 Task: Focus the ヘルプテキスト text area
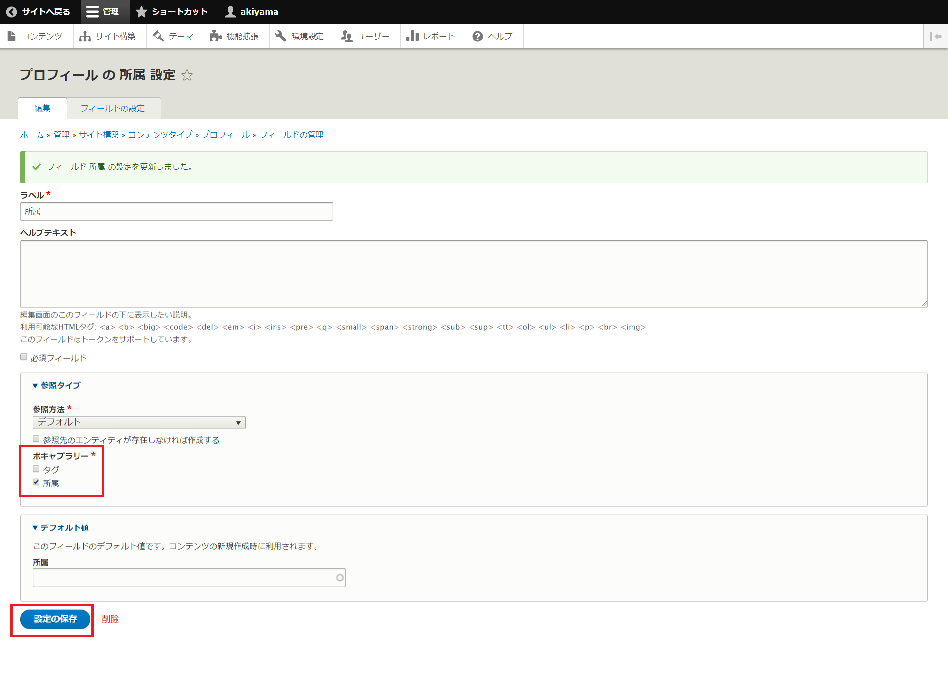coord(473,274)
